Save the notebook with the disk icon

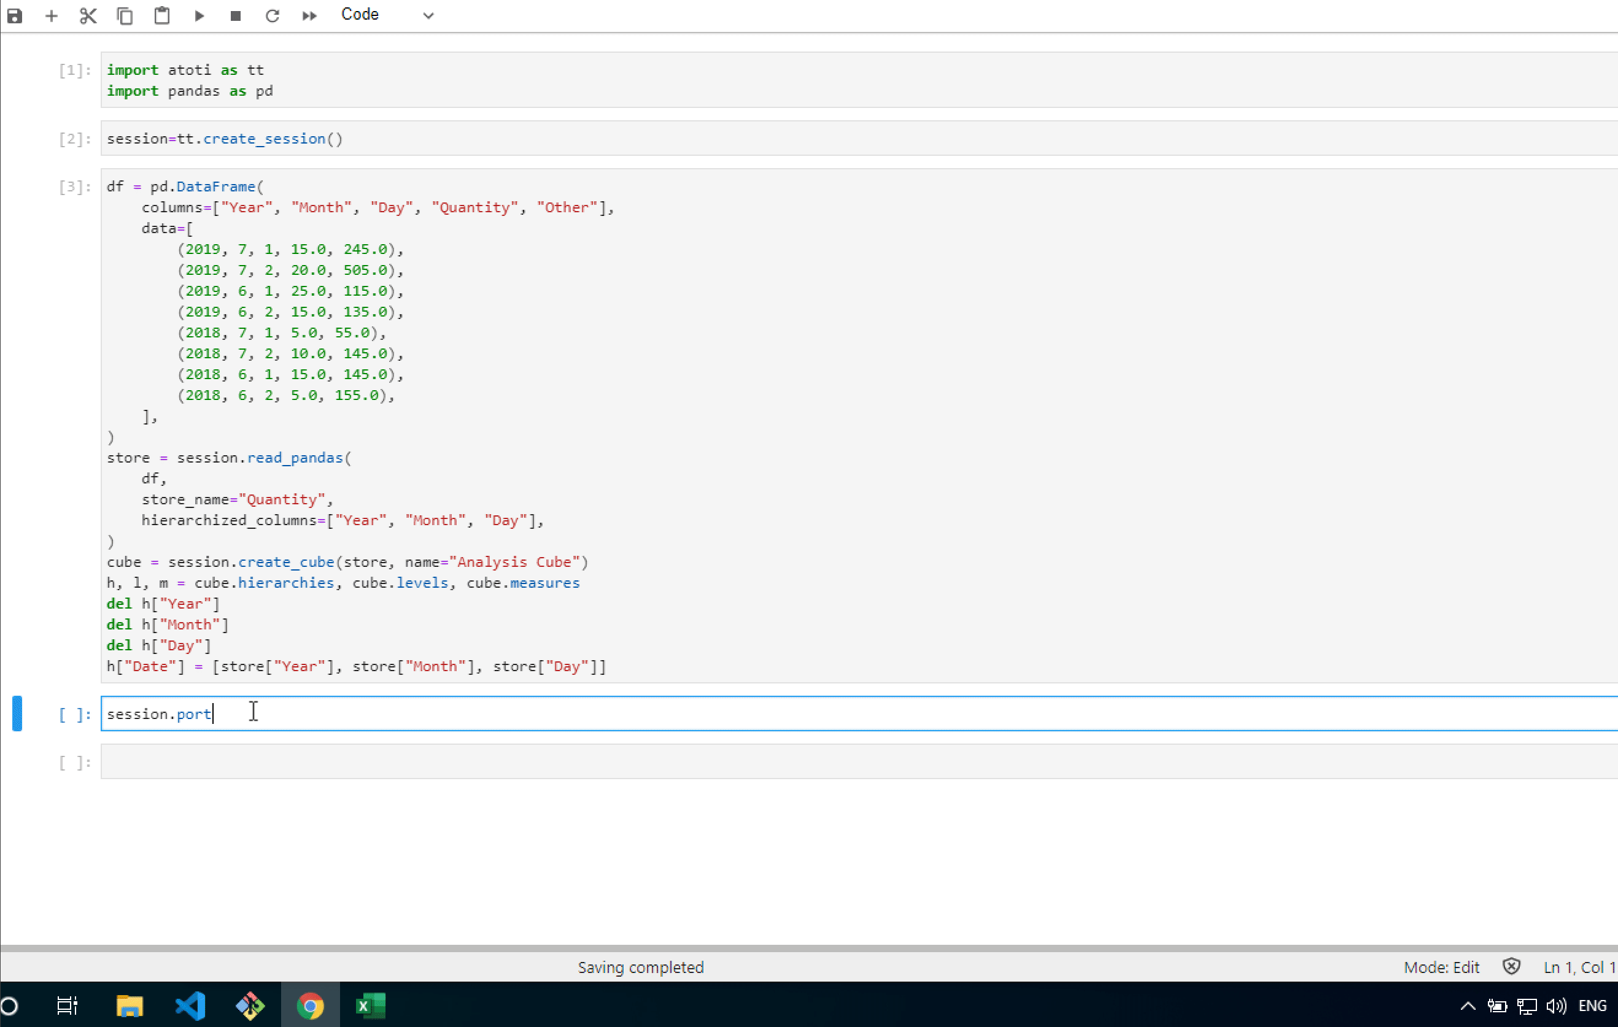coord(15,15)
